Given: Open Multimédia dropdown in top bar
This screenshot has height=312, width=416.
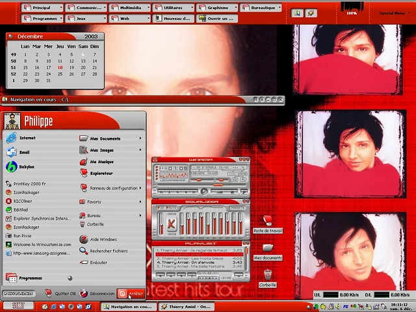Looking at the screenshot, I should point(129,8).
